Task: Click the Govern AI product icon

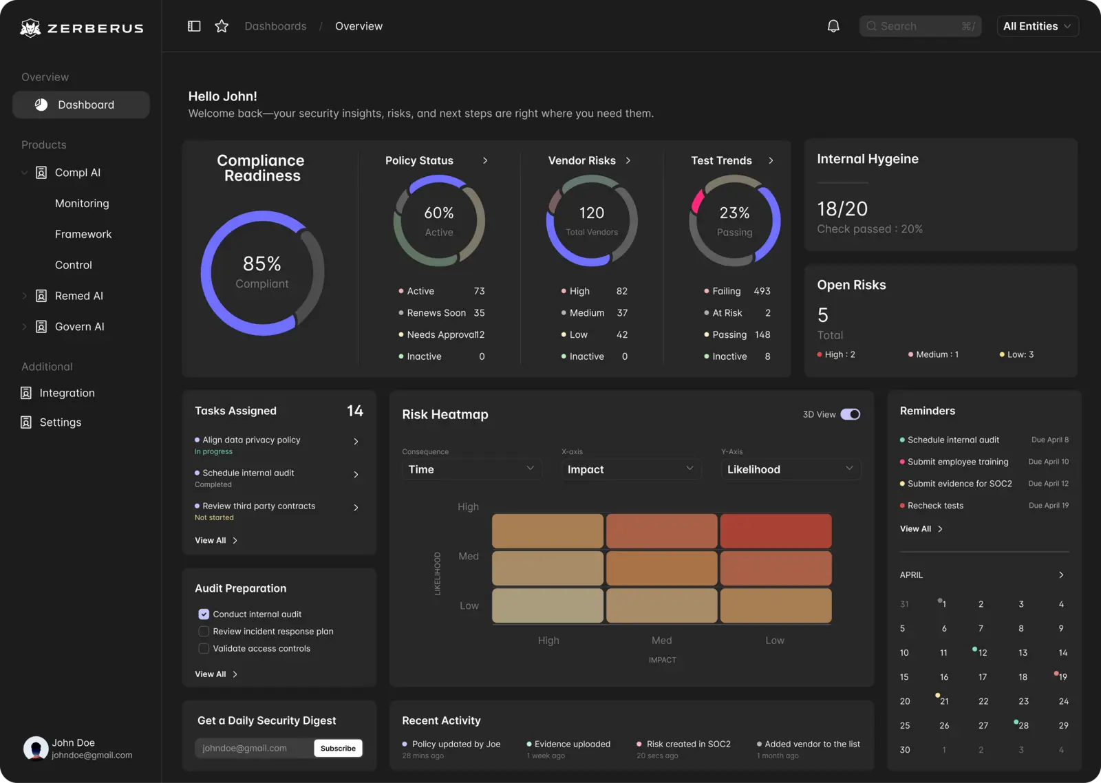Action: click(41, 327)
